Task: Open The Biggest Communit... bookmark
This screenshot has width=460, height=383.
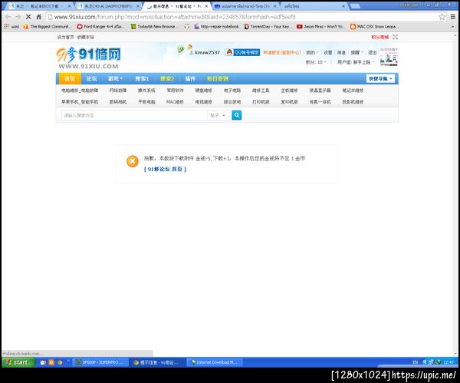Action: [x=48, y=26]
